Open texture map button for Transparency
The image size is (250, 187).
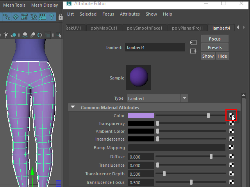[x=232, y=123]
